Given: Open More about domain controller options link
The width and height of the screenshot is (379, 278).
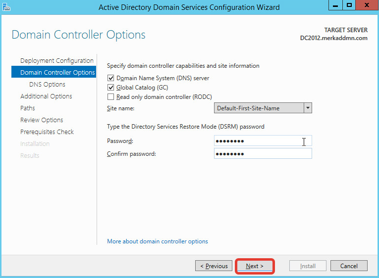Looking at the screenshot, I should 158,241.
